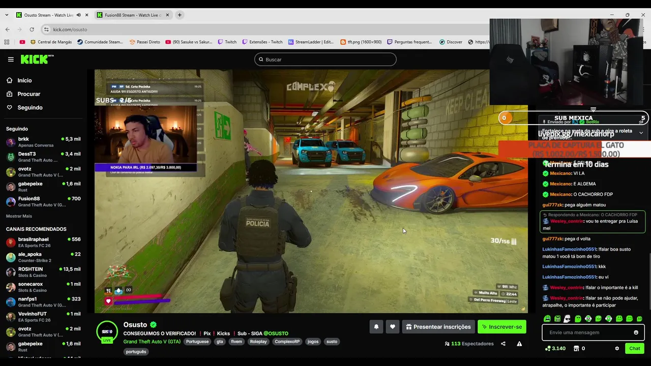Reload the page

point(32,29)
